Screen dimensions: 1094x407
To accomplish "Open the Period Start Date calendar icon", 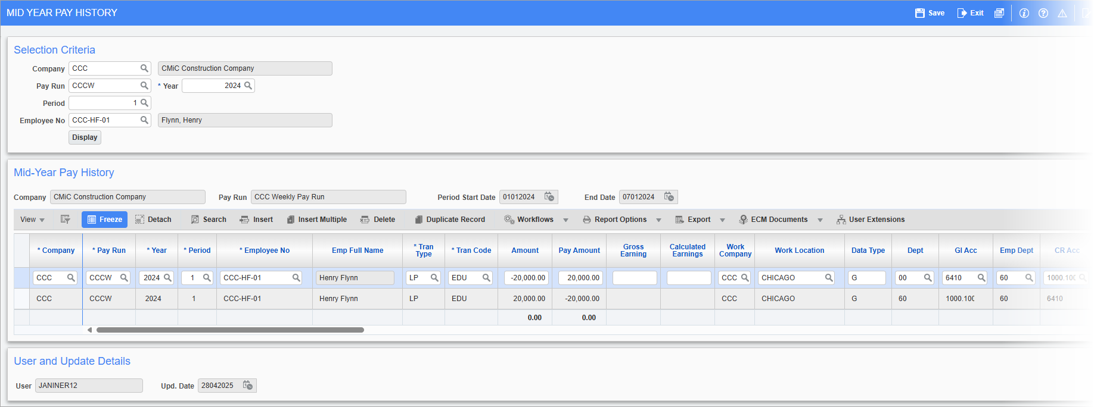I will [x=549, y=197].
